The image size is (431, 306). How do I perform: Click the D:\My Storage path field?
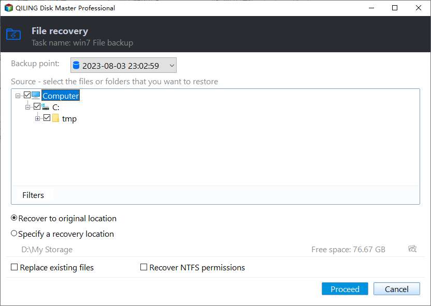pos(47,249)
